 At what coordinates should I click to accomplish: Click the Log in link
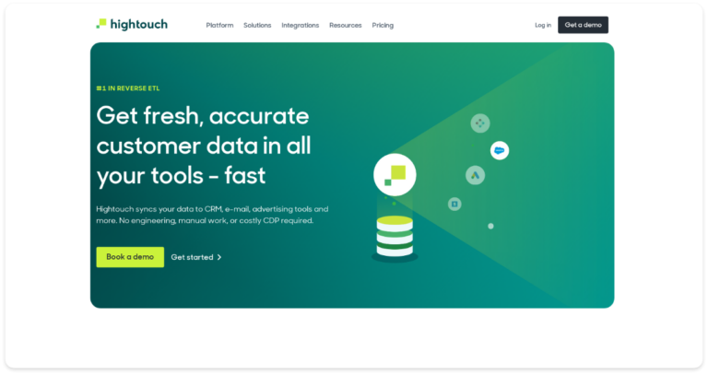pyautogui.click(x=543, y=25)
